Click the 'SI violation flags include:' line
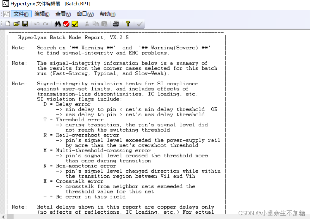The width and height of the screenshot is (310, 219). (x=80, y=99)
